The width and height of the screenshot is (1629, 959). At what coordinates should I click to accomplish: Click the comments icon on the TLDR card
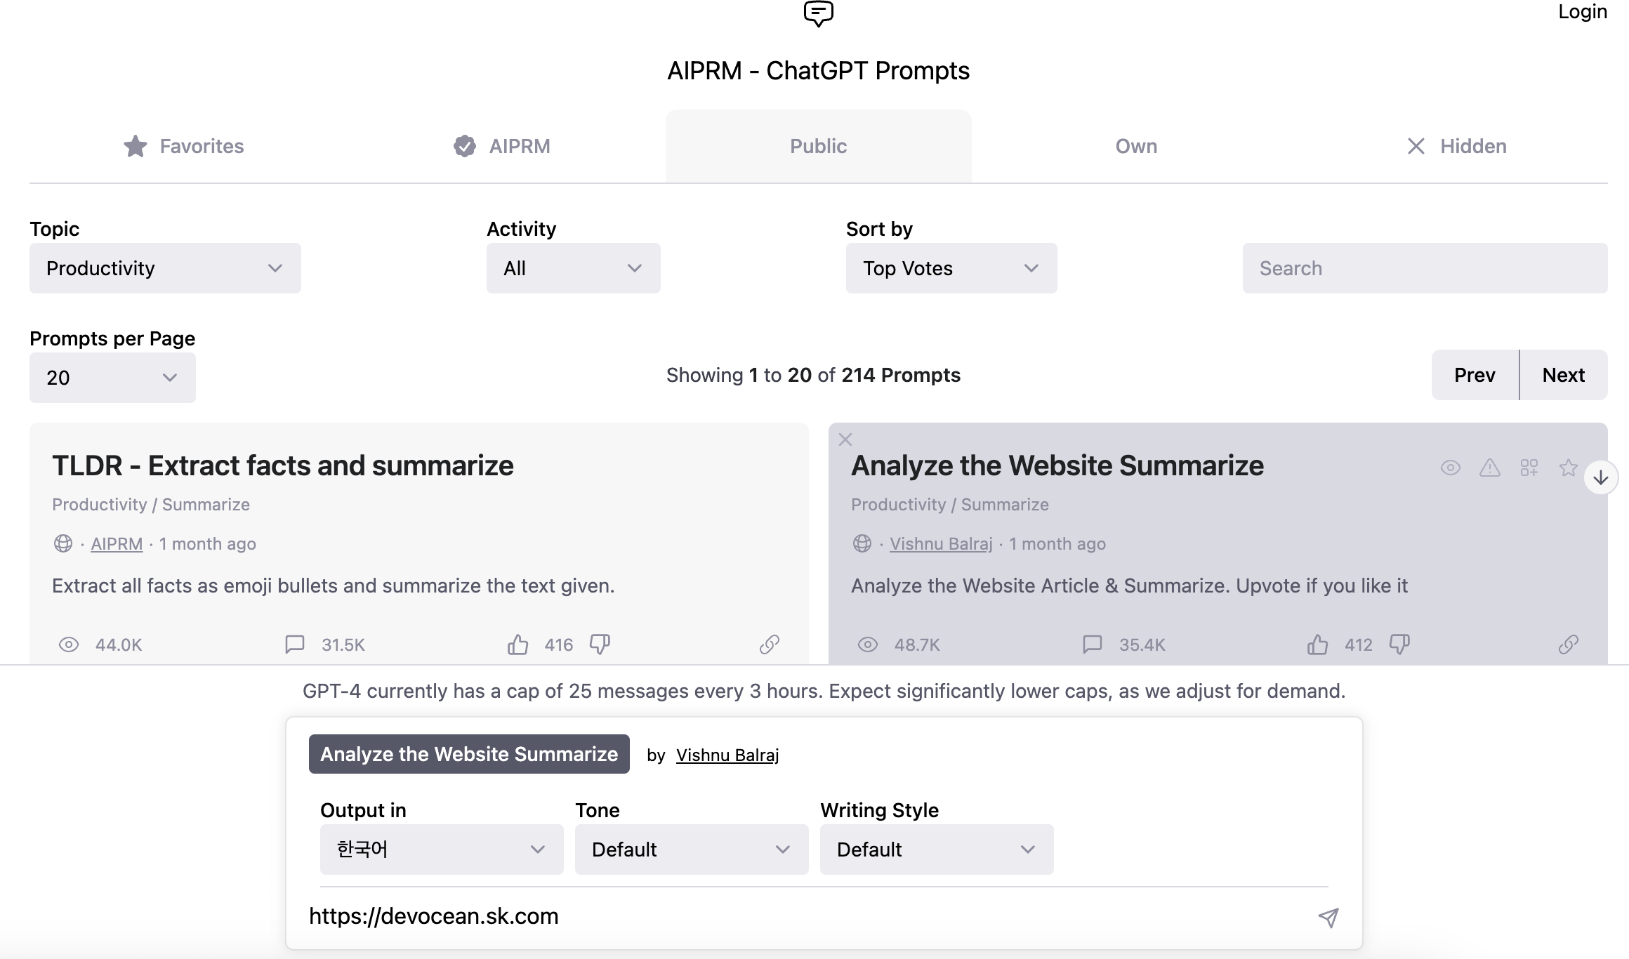click(295, 644)
